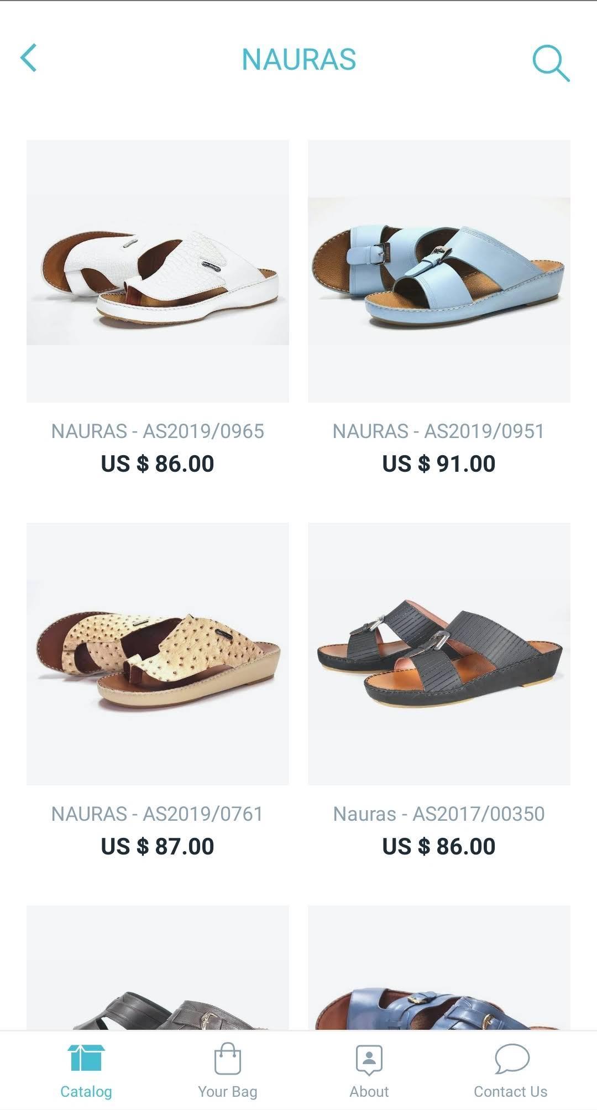
Task: Go back using the left chevron arrow
Action: (x=29, y=58)
